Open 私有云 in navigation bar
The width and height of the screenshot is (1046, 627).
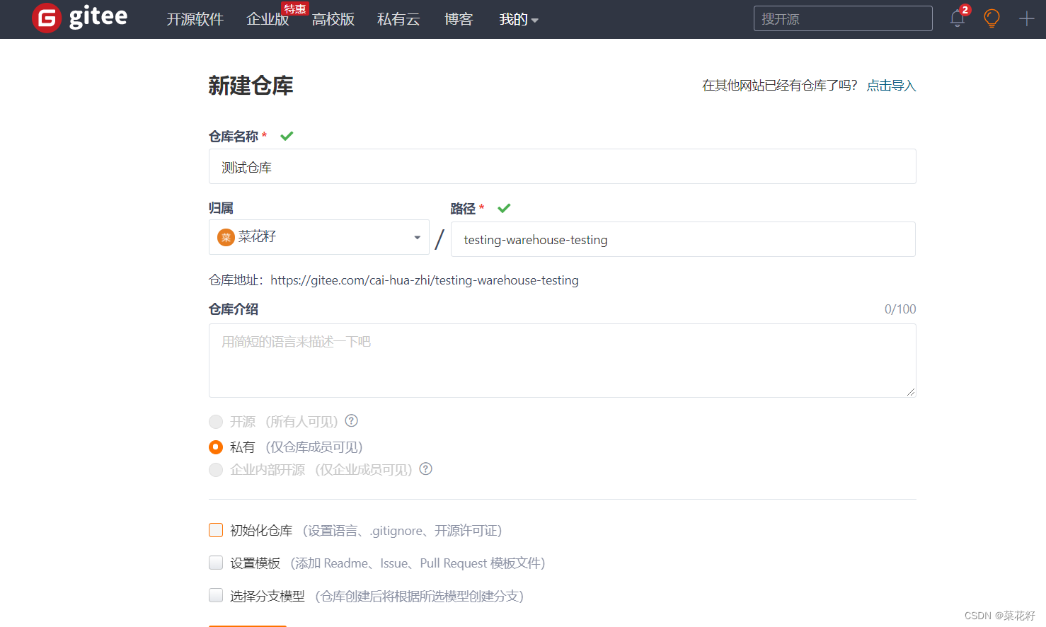click(x=398, y=19)
